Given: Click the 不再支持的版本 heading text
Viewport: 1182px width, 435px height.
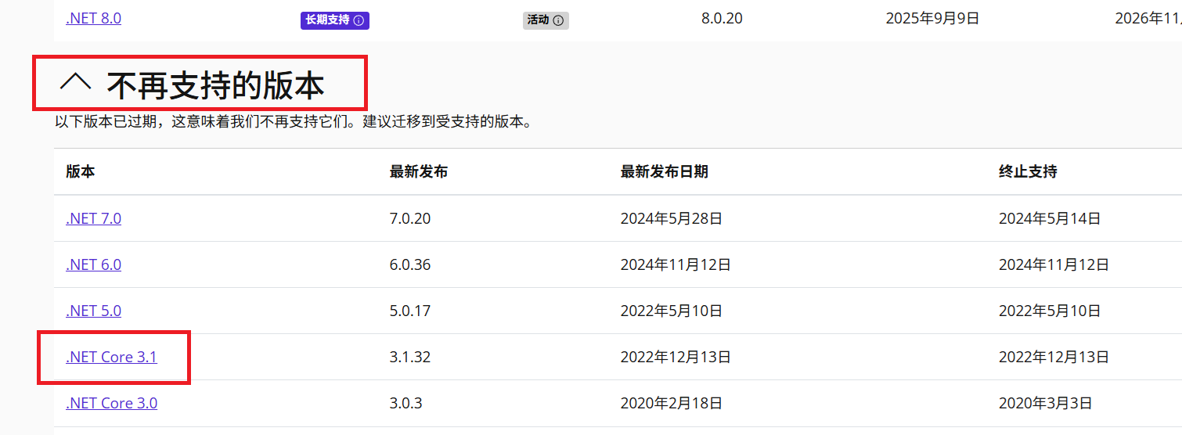Looking at the screenshot, I should (x=215, y=85).
